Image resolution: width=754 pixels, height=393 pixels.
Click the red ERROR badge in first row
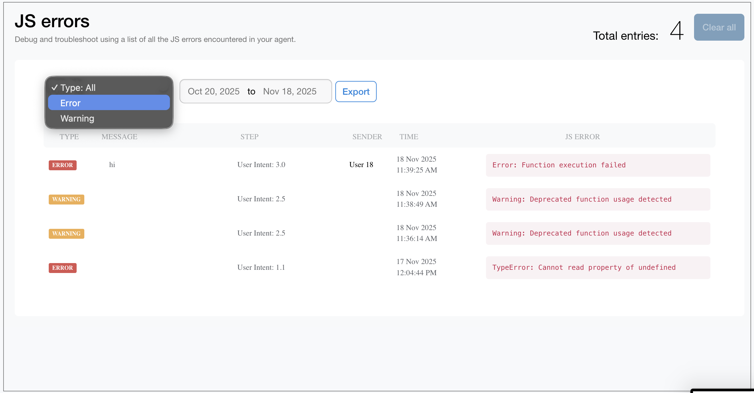click(63, 165)
